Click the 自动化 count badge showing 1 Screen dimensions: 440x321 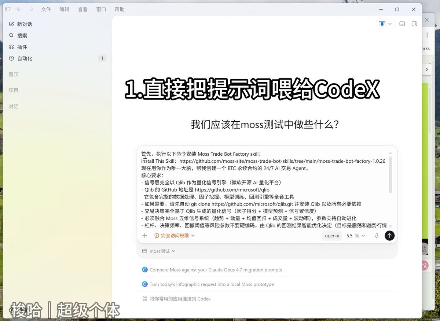click(x=102, y=58)
